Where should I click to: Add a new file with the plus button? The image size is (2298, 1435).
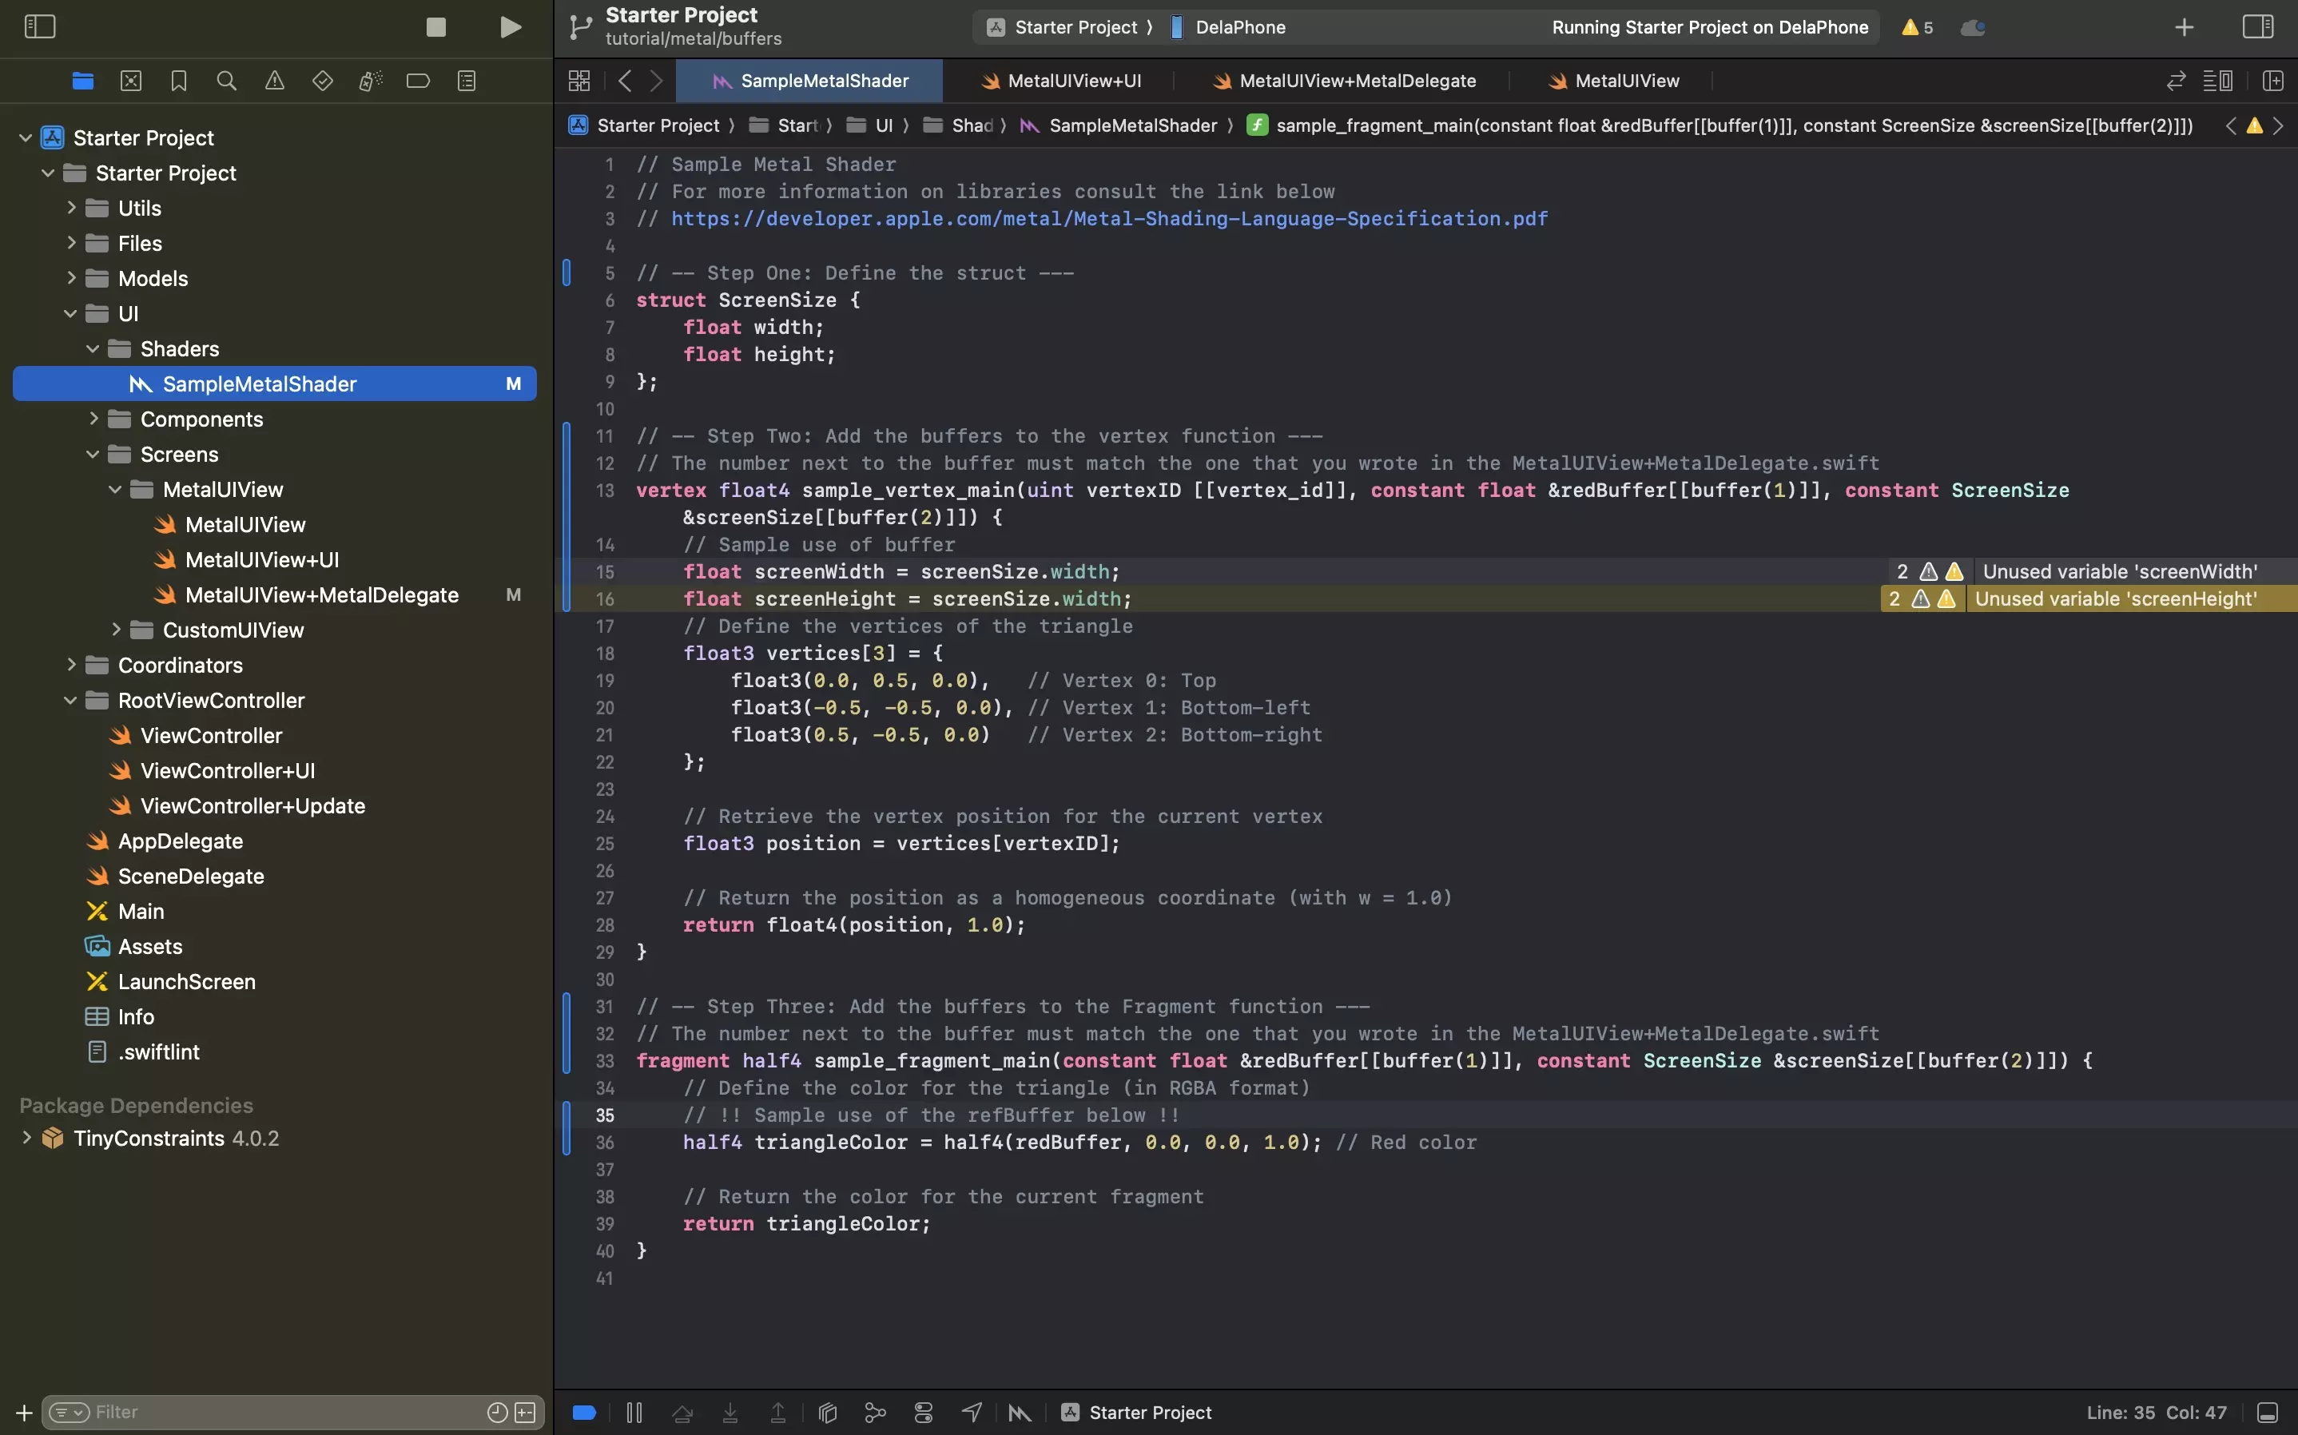point(24,1412)
